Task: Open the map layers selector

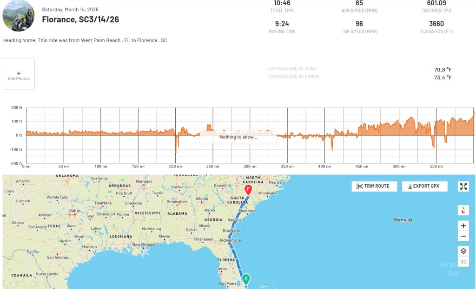Action: click(x=463, y=251)
